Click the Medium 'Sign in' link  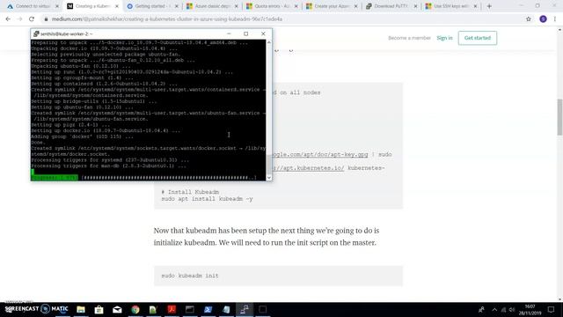click(x=444, y=38)
